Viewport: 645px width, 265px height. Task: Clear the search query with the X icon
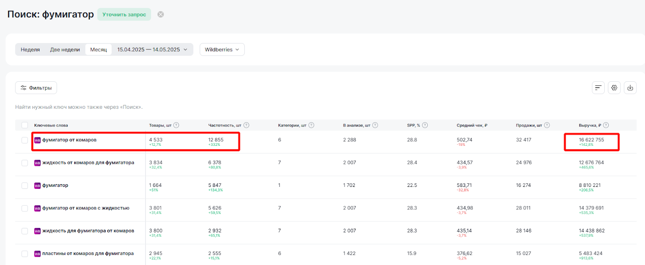point(160,14)
